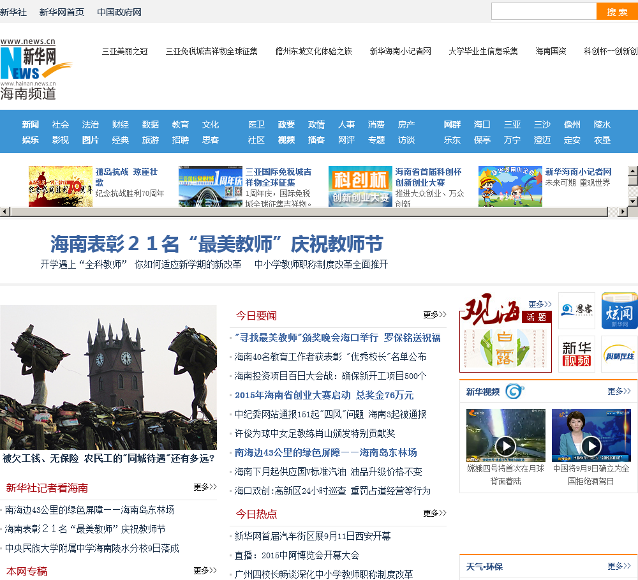638x580 pixels.
Task: Open 中央民族大学附属中学陵水分校 article
Action: [x=92, y=548]
